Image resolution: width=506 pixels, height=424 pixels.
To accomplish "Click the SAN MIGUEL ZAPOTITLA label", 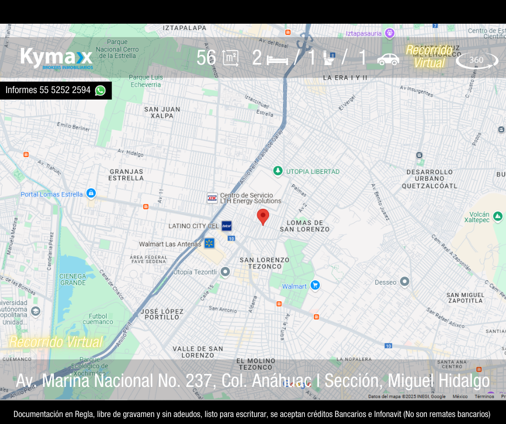I will pos(465,298).
